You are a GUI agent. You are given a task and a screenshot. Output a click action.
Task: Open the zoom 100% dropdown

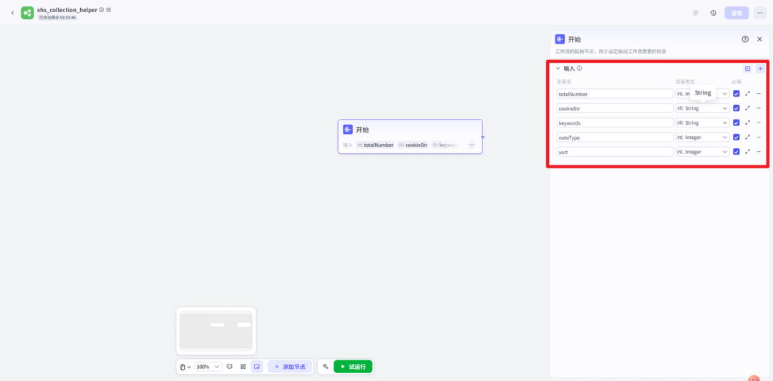pyautogui.click(x=208, y=367)
